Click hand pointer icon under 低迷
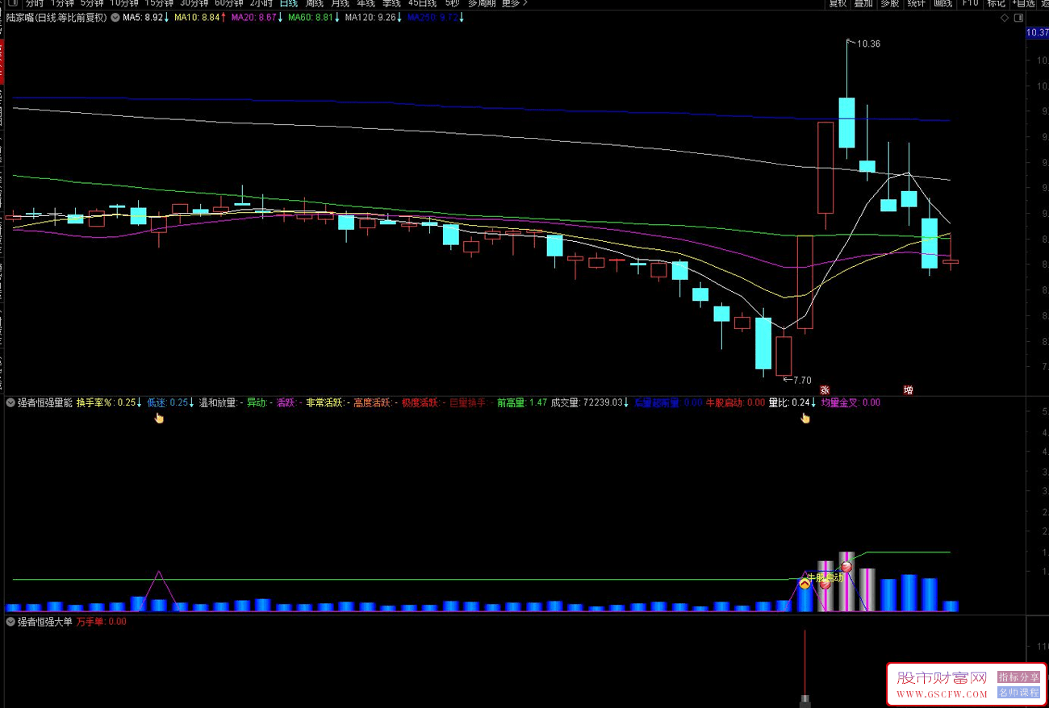Image resolution: width=1049 pixels, height=708 pixels. tap(159, 418)
